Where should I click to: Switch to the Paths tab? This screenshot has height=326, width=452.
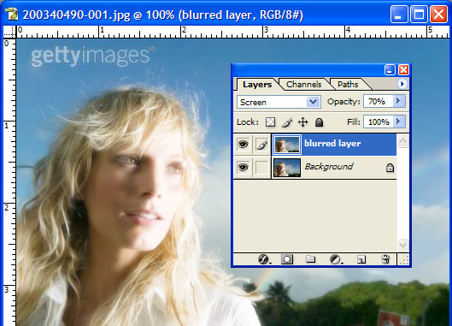click(x=348, y=84)
